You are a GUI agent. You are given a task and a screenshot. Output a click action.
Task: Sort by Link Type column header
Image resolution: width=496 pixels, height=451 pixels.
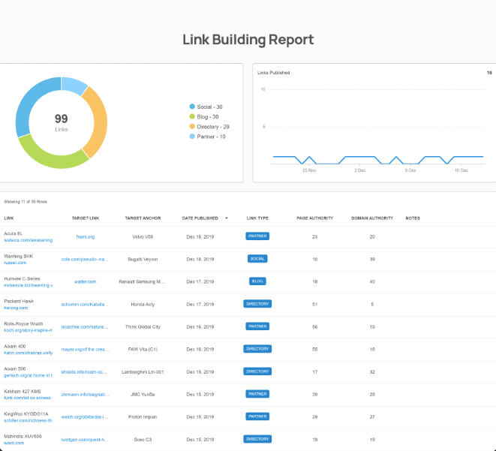click(257, 218)
